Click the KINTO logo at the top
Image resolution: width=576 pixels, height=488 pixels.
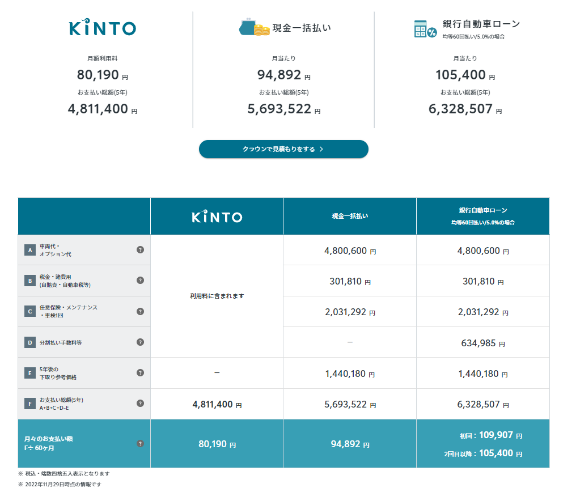click(103, 27)
